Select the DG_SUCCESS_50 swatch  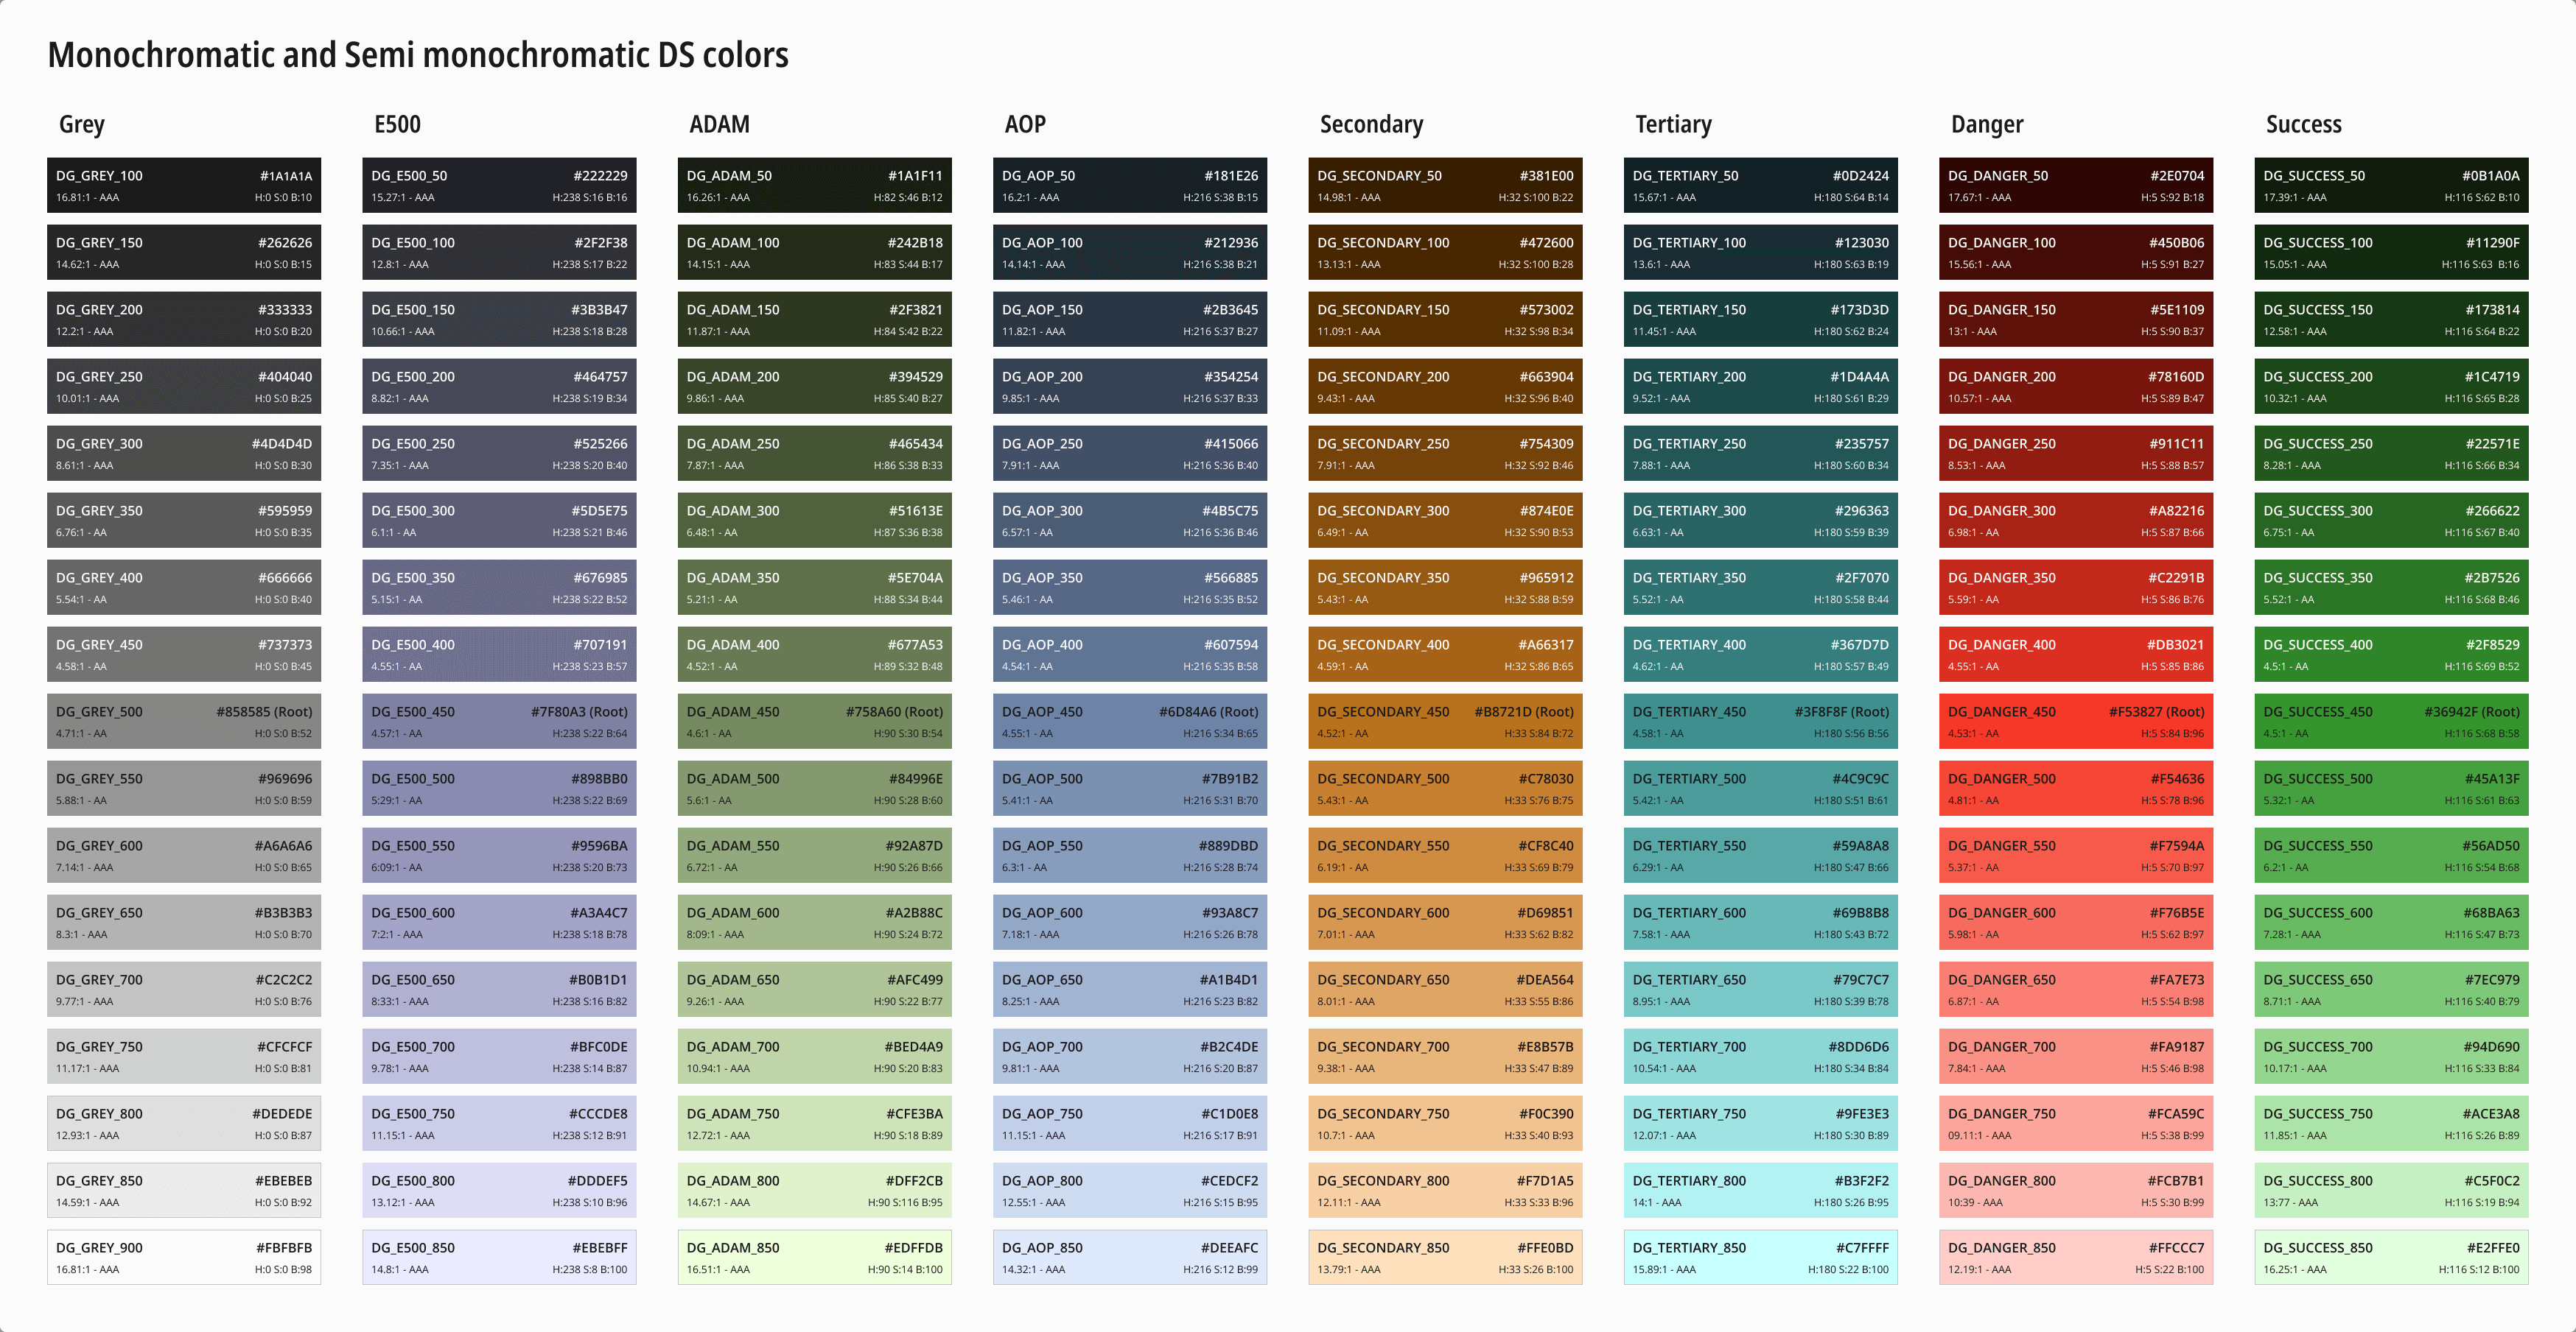tap(2391, 185)
